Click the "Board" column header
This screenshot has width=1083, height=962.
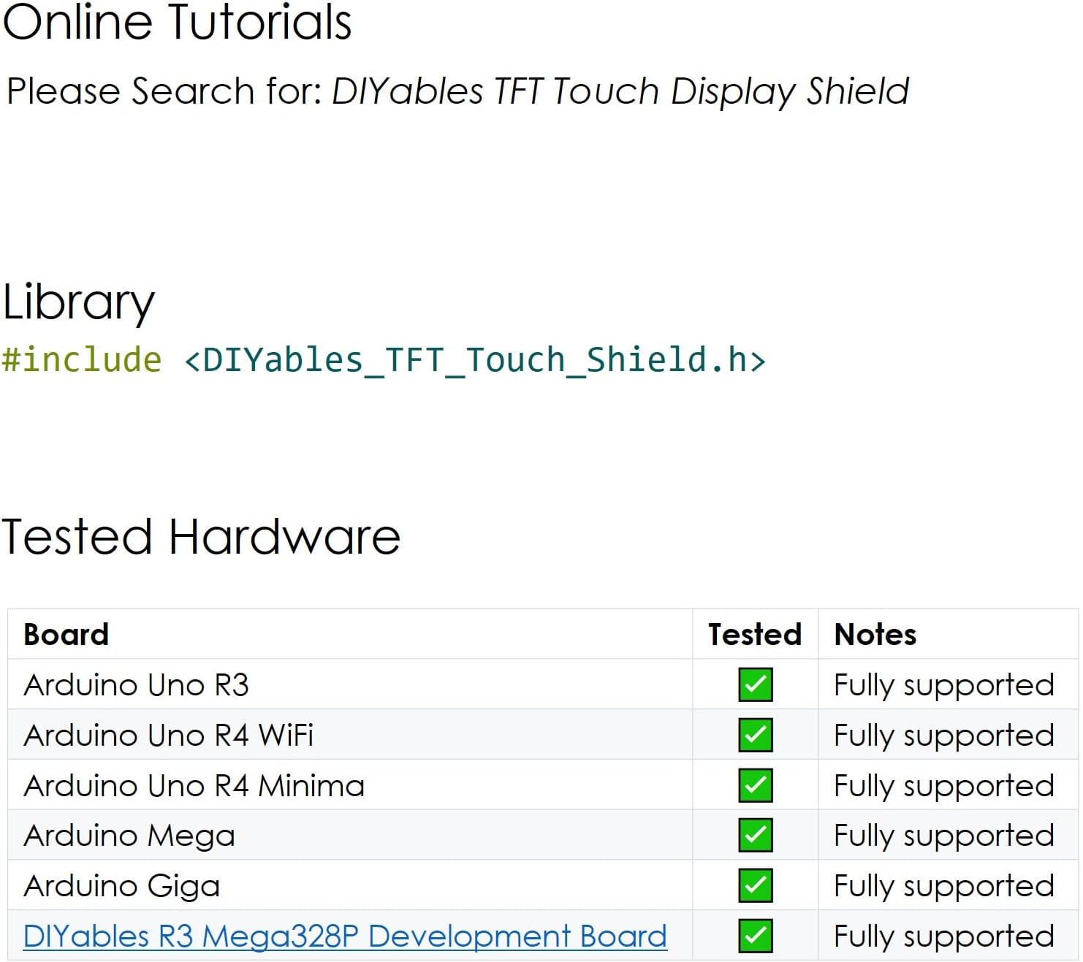point(66,634)
